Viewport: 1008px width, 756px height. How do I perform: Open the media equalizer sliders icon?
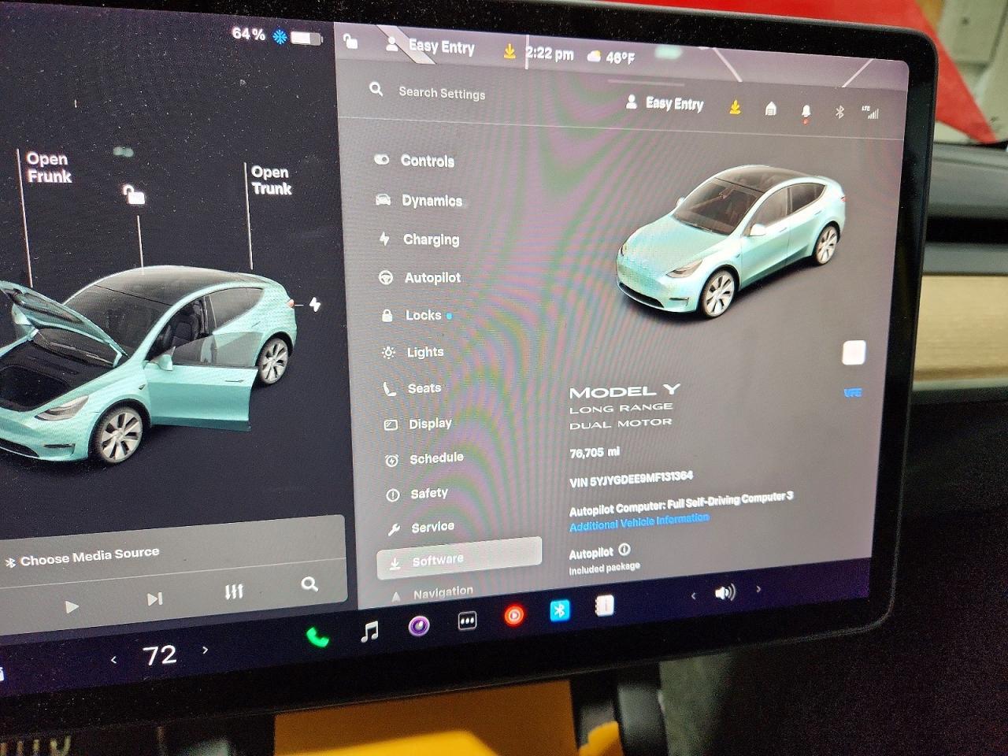(234, 591)
